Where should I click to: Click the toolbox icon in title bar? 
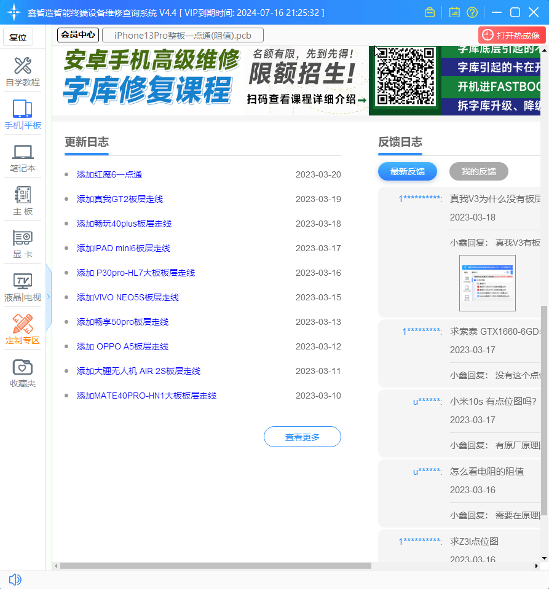click(x=430, y=12)
